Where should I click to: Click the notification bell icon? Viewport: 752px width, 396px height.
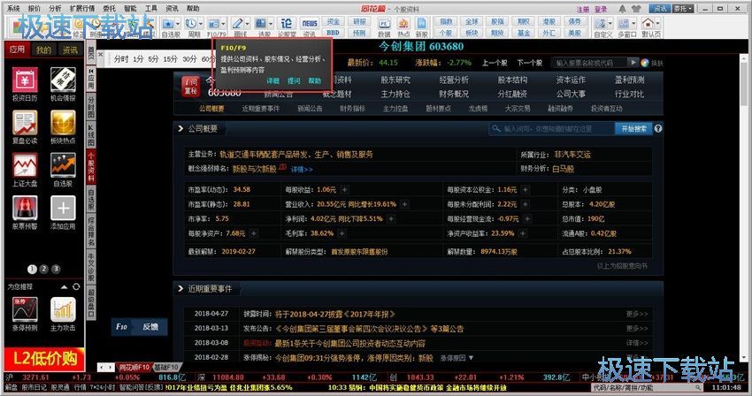[623, 9]
